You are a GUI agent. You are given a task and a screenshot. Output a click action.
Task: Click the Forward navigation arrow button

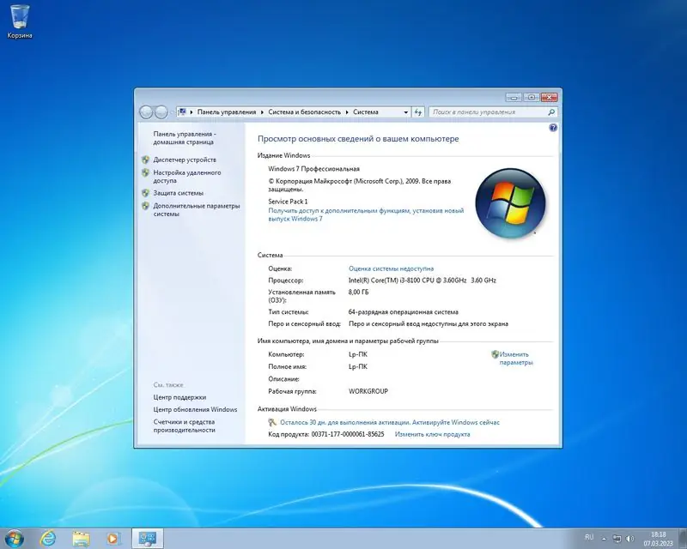point(161,112)
